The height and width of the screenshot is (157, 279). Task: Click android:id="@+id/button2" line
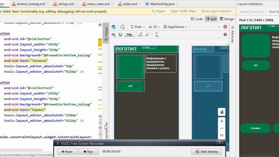29,88
